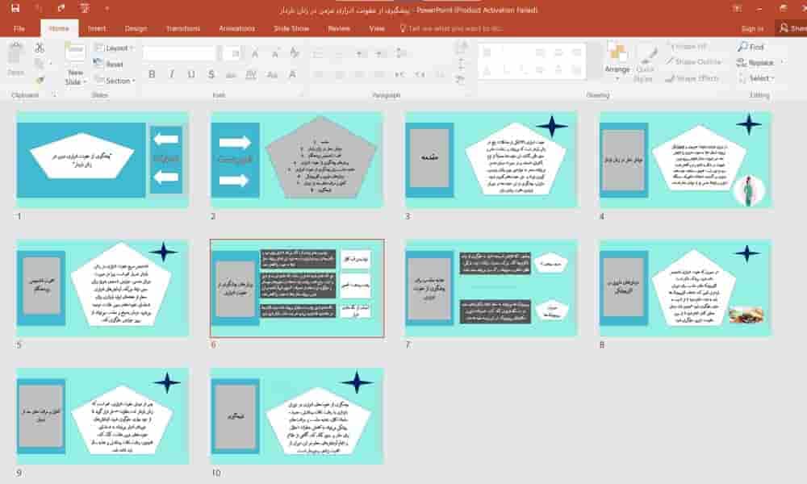Screen dimensions: 807x484
Task: Open the Slide Show tab
Action: tap(291, 28)
